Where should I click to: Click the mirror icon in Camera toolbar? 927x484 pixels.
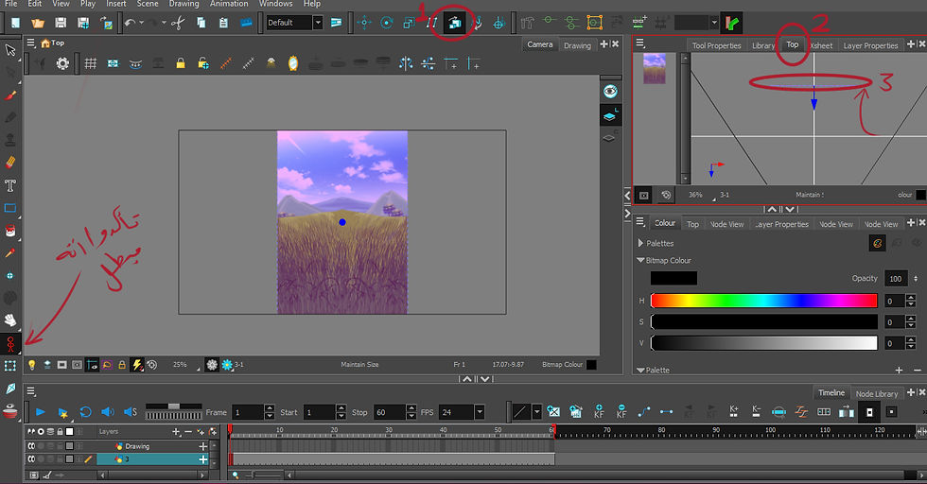(293, 63)
